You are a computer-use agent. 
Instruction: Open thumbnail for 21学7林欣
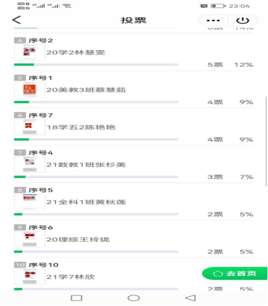29,277
